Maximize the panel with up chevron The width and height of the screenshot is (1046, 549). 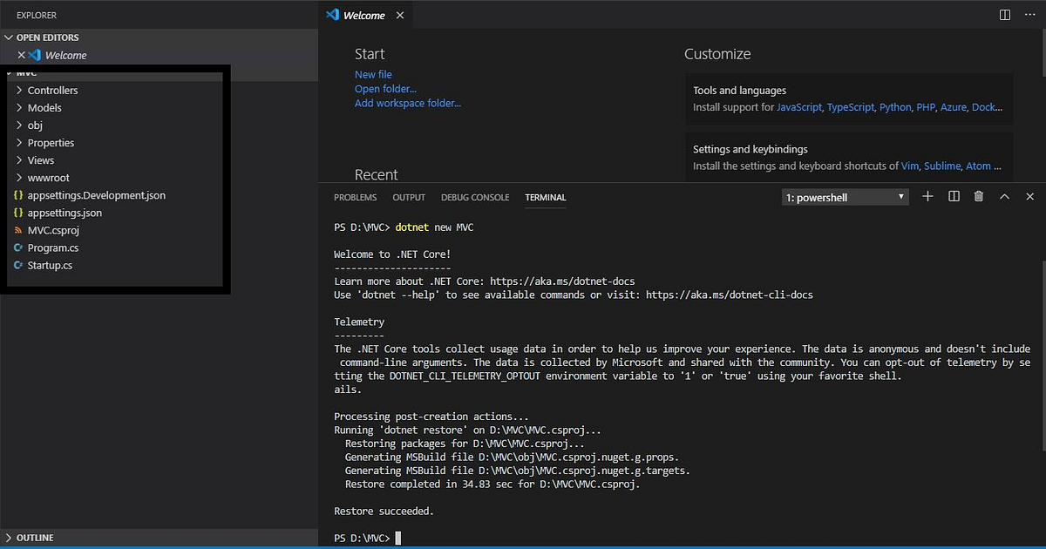coord(1004,197)
